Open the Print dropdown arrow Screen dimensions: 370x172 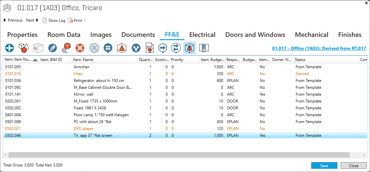pos(85,21)
